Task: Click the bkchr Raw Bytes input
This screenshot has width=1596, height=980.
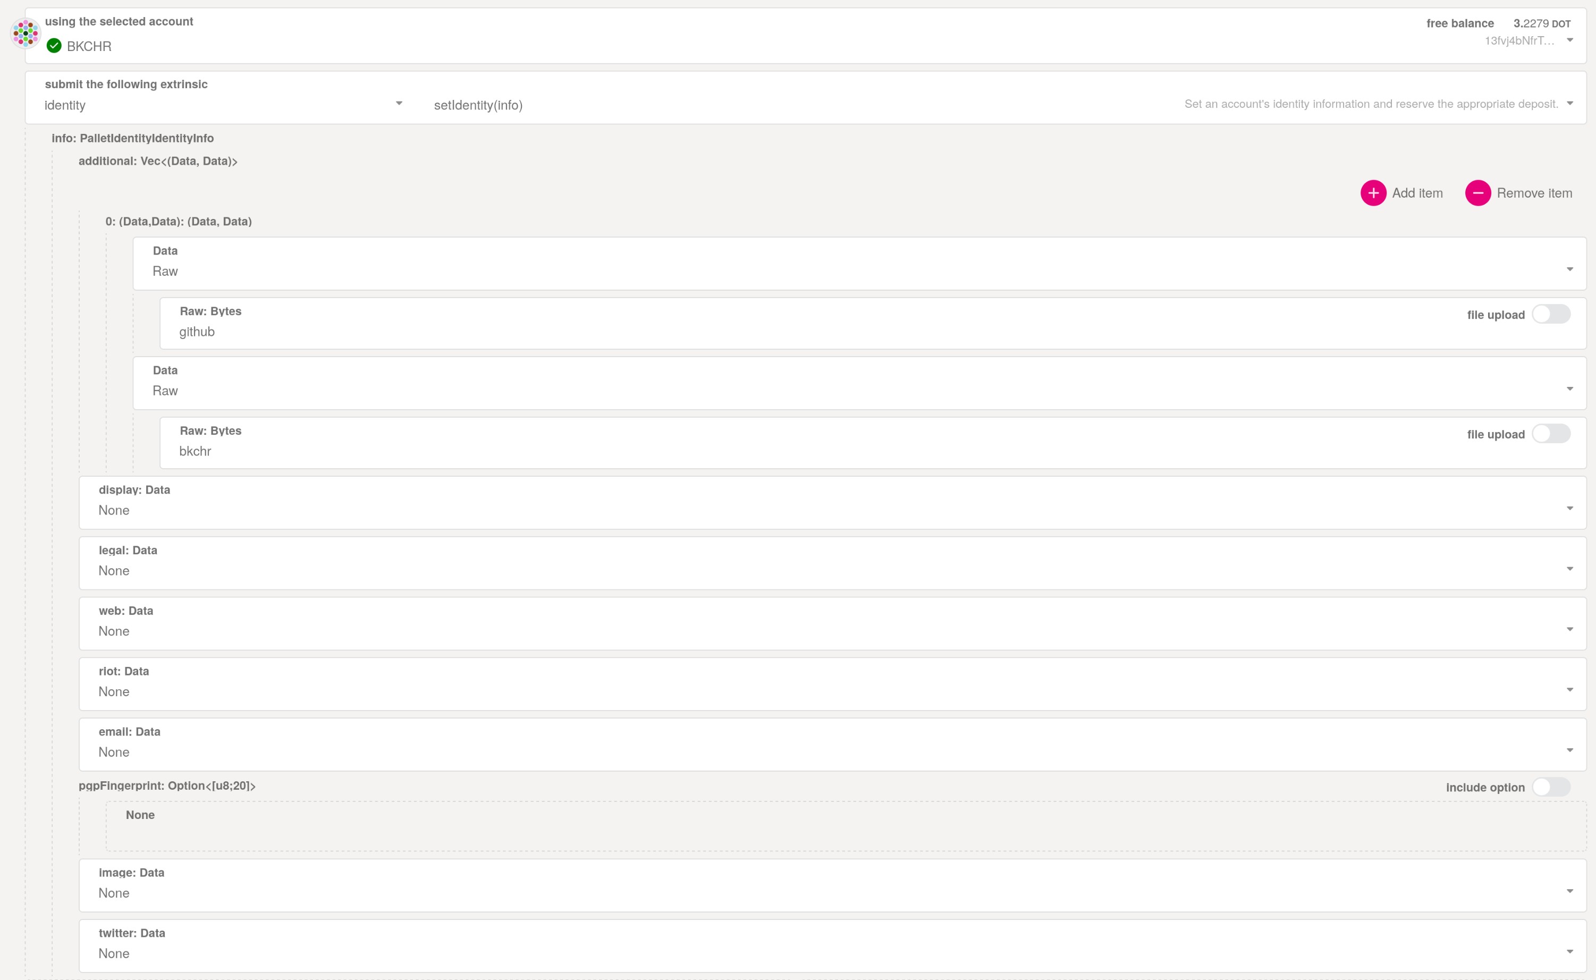Action: pyautogui.click(x=873, y=443)
